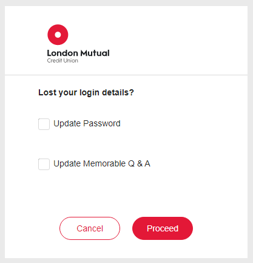Click the word Memorable in the second option
Image resolution: width=253 pixels, height=263 pixels.
click(x=104, y=163)
